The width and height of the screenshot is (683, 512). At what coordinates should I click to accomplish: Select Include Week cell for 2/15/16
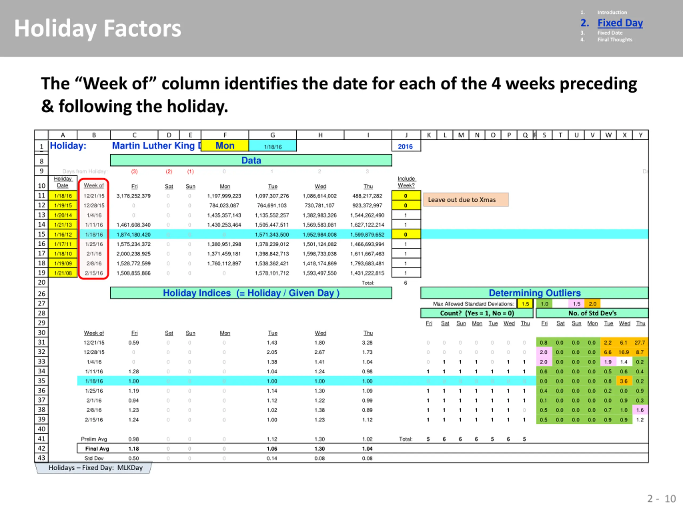pos(406,273)
